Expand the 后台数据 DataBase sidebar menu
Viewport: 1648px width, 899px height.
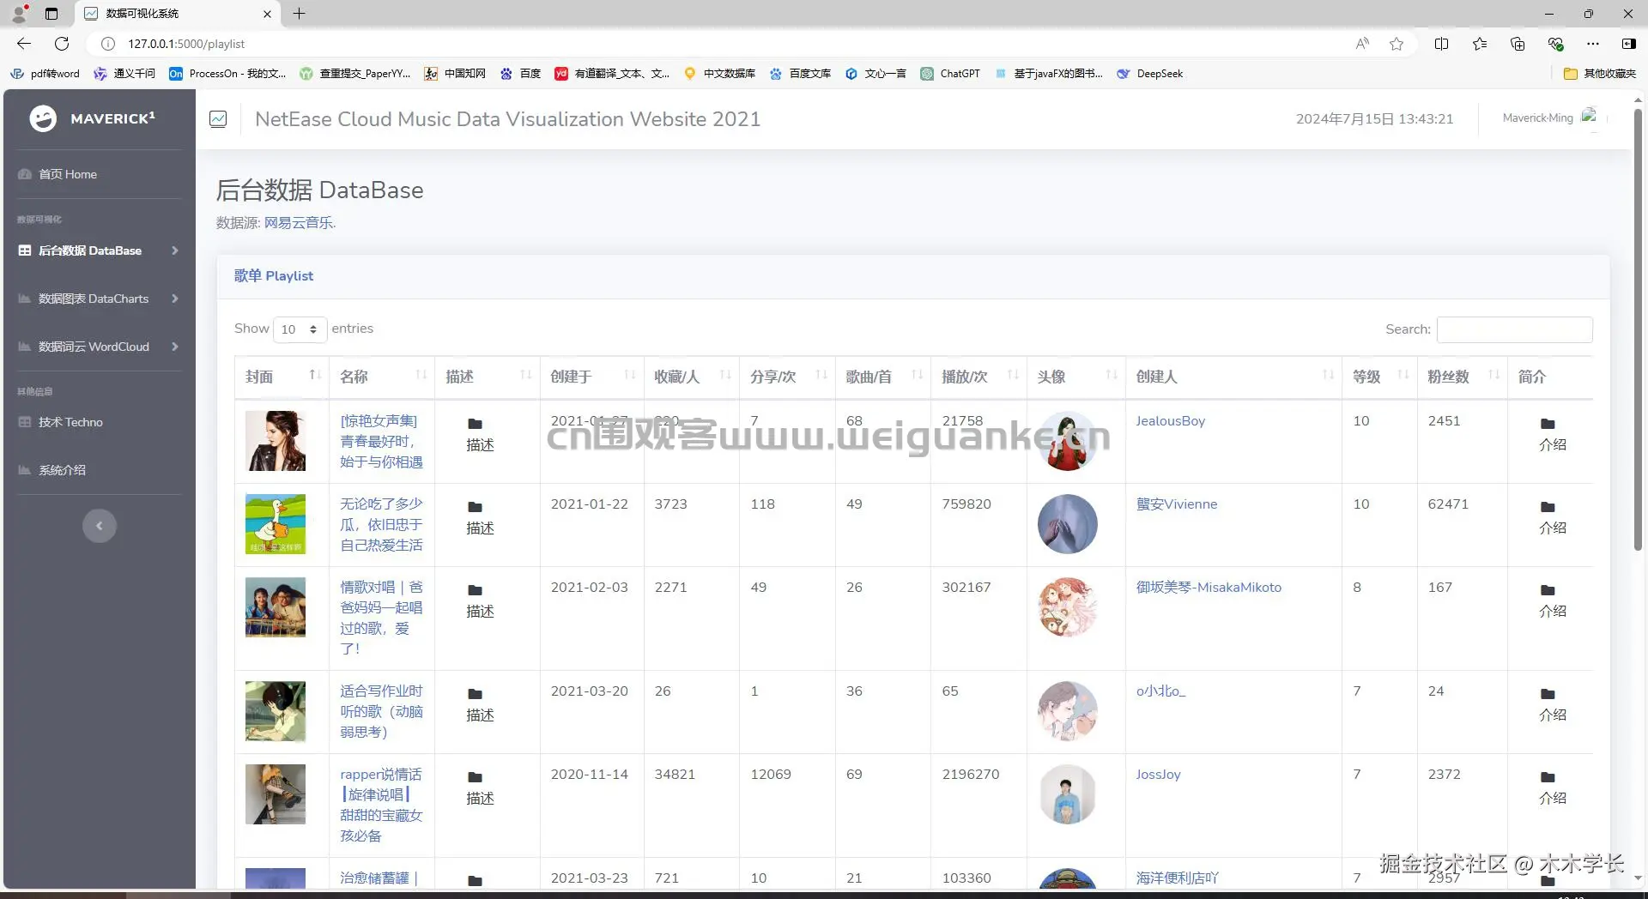(100, 250)
